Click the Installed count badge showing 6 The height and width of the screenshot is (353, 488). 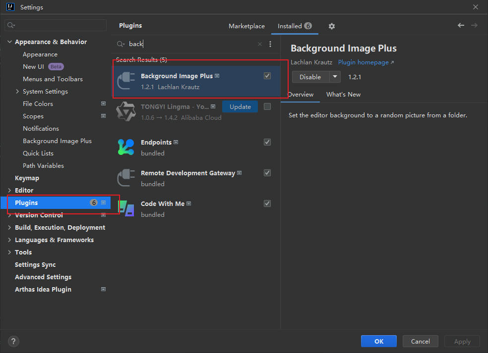pos(308,26)
